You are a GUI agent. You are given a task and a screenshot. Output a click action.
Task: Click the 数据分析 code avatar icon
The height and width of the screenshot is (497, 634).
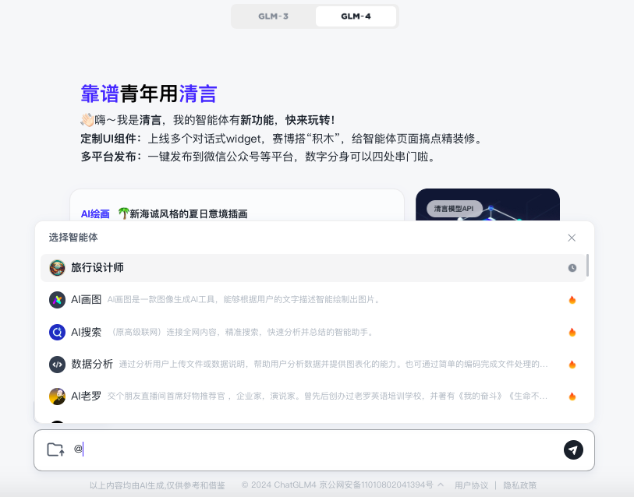point(58,364)
